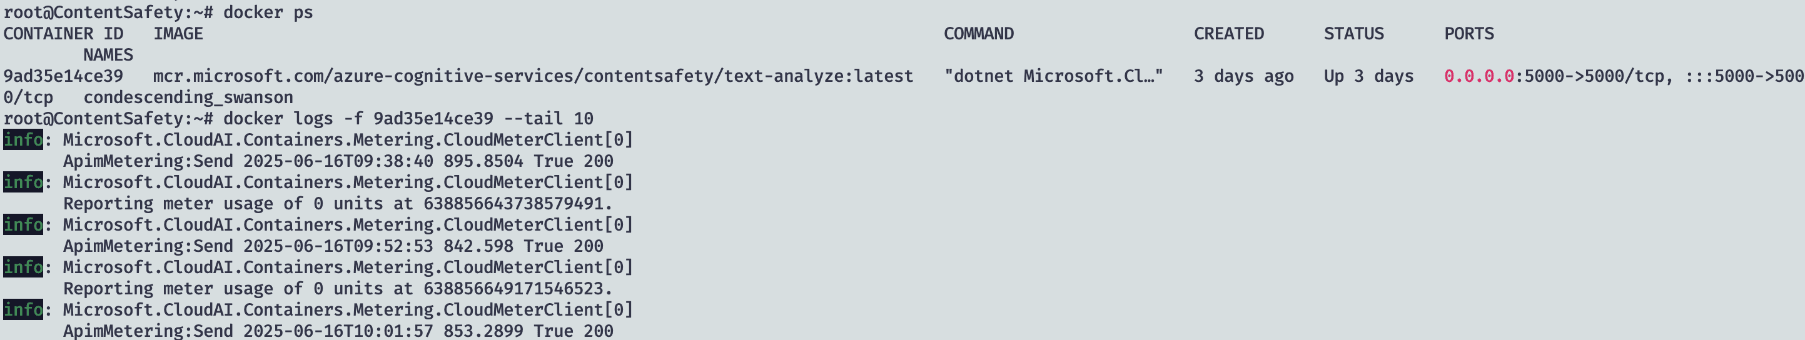Click the ApimMetering:Send 09:52:53 log line

tap(333, 246)
